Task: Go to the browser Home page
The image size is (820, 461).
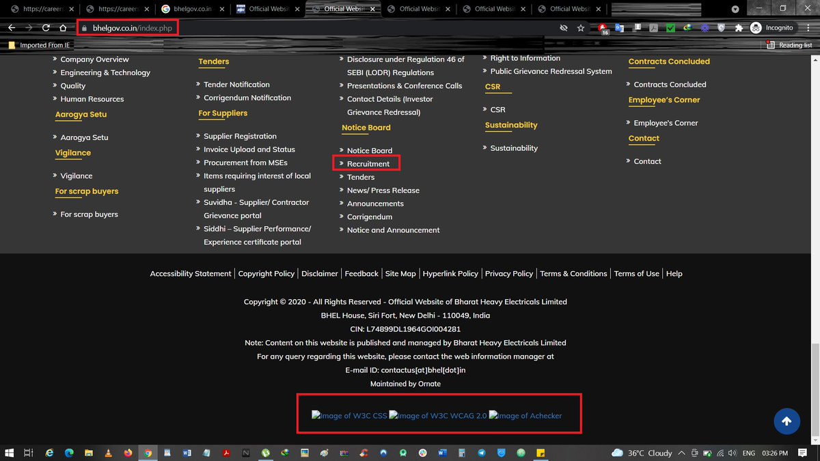Action: (63, 28)
